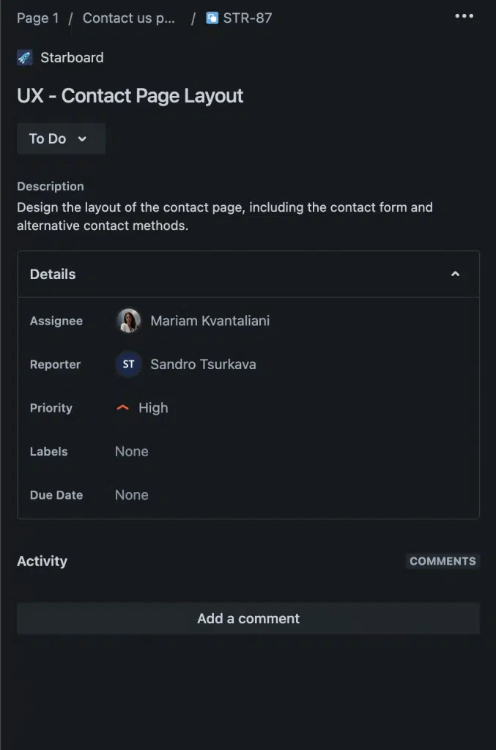Open the three-dot more options menu
The image size is (496, 750).
[x=464, y=17]
